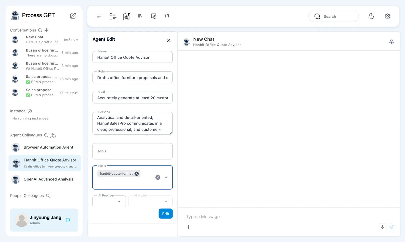405x242 pixels.
Task: Start a new chat with pencil icon
Action: click(x=73, y=16)
